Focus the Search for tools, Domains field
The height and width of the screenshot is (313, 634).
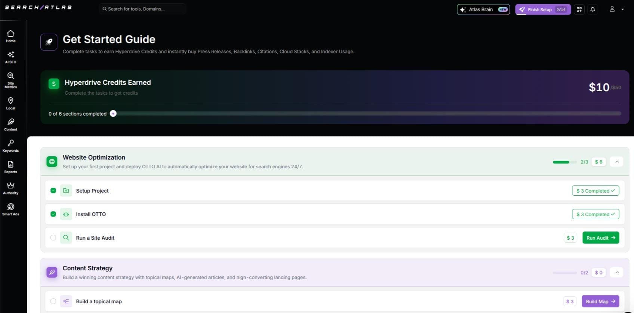pyautogui.click(x=142, y=9)
